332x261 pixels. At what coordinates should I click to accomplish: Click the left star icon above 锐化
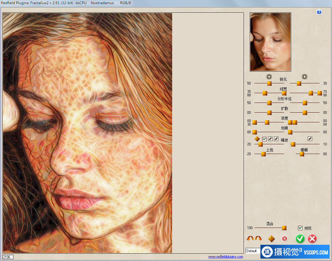(269, 77)
